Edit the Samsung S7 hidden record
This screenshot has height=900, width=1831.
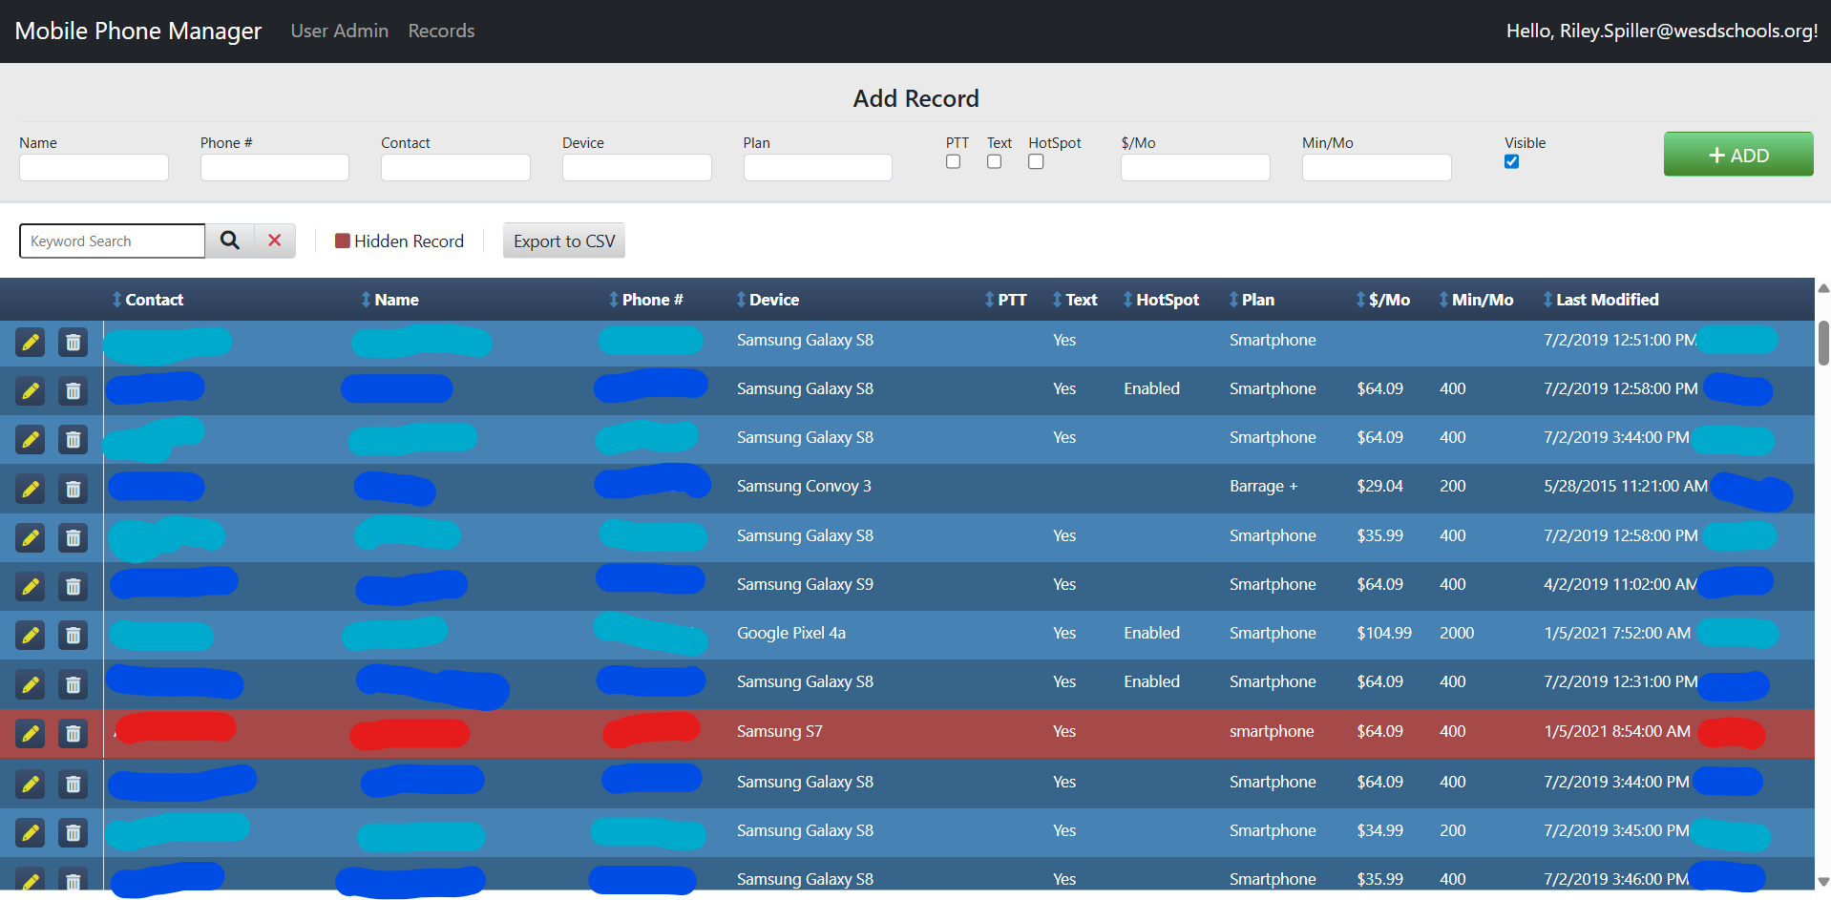coord(31,733)
